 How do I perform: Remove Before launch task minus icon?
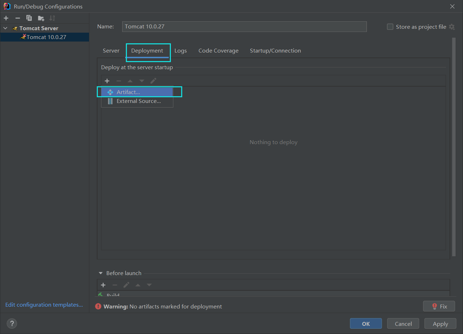115,285
